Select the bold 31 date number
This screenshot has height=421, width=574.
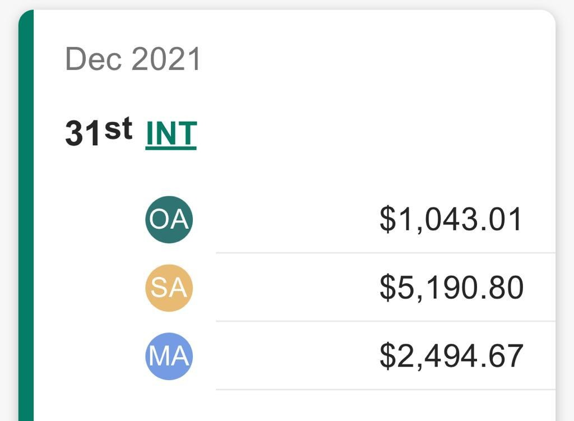click(83, 133)
